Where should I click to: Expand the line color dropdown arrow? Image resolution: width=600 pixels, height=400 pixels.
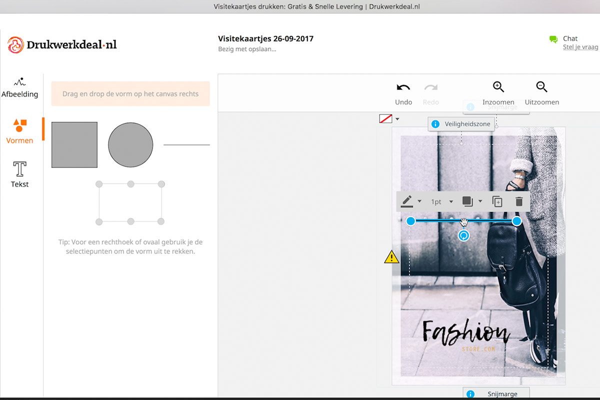[419, 201]
